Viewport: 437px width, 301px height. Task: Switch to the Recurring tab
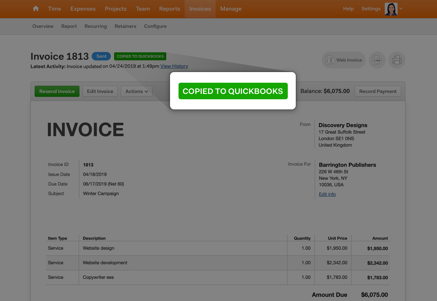coord(96,26)
